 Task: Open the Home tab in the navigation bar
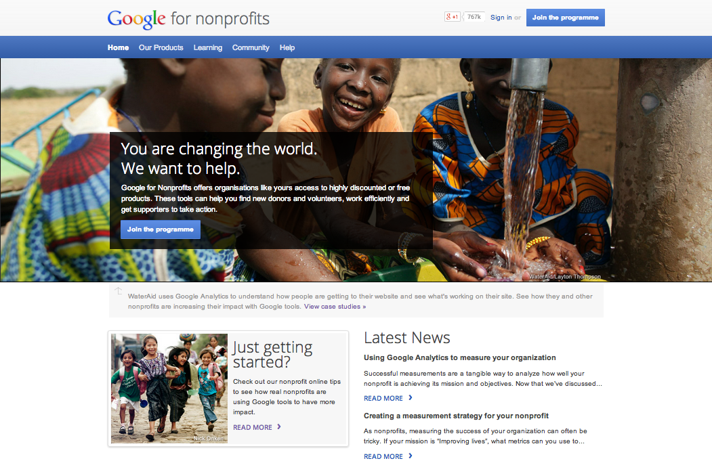click(118, 47)
